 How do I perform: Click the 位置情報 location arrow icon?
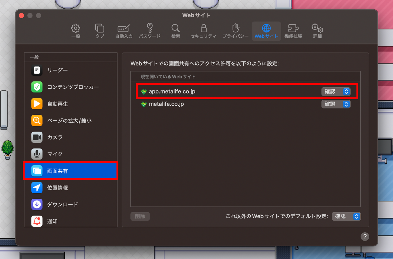point(37,188)
